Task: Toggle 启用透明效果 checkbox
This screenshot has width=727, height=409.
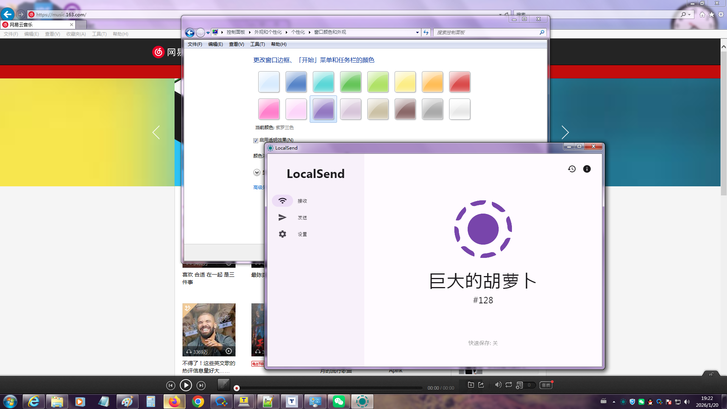Action: point(256,140)
